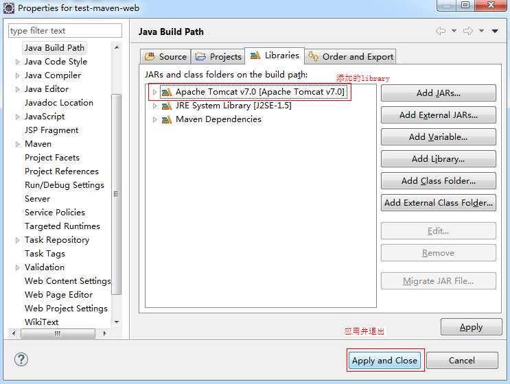The height and width of the screenshot is (384, 510).
Task: Click the Cancel button
Action: [462, 360]
